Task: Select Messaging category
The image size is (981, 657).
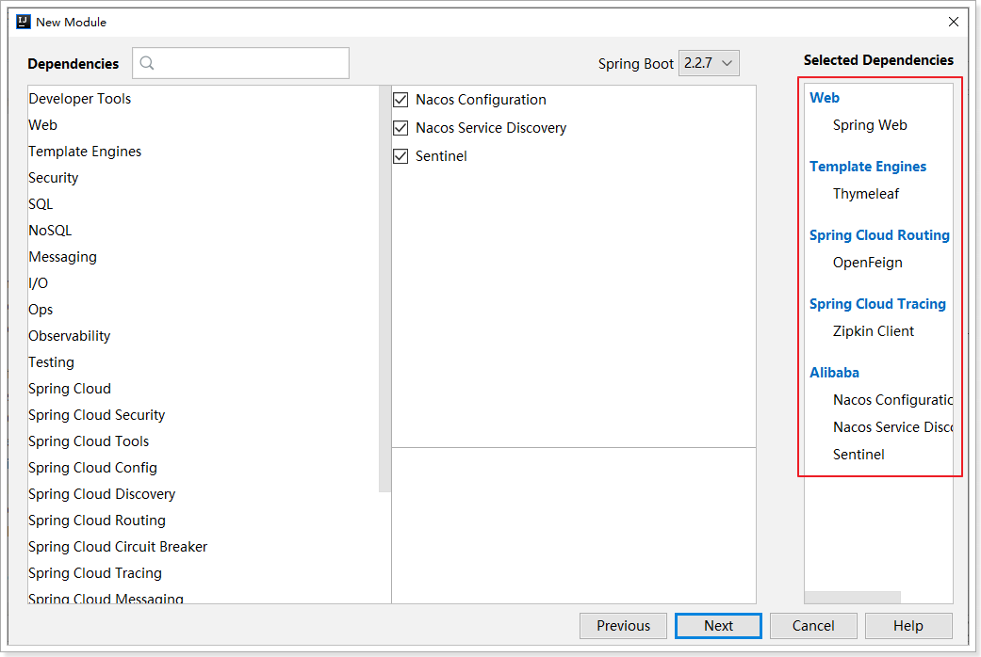Action: click(x=62, y=257)
